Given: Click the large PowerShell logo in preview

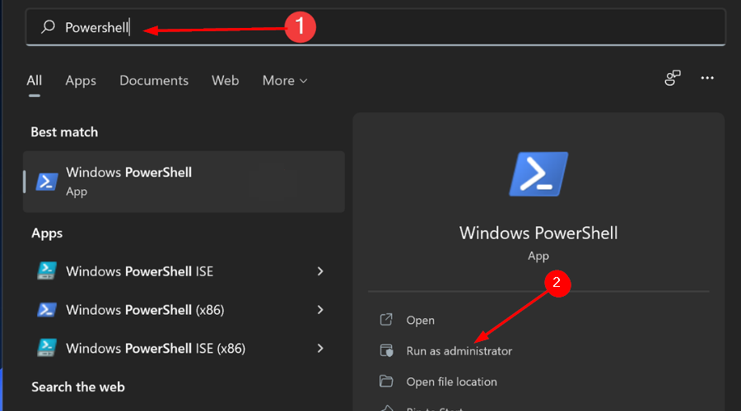Looking at the screenshot, I should 538,174.
